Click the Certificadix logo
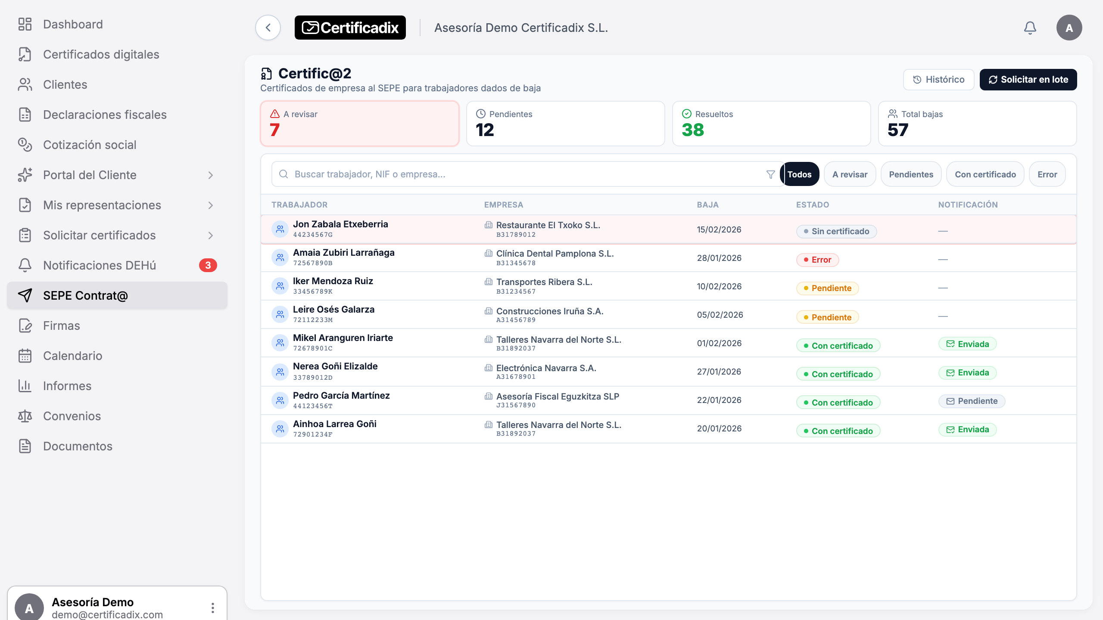The width and height of the screenshot is (1103, 620). coord(350,28)
